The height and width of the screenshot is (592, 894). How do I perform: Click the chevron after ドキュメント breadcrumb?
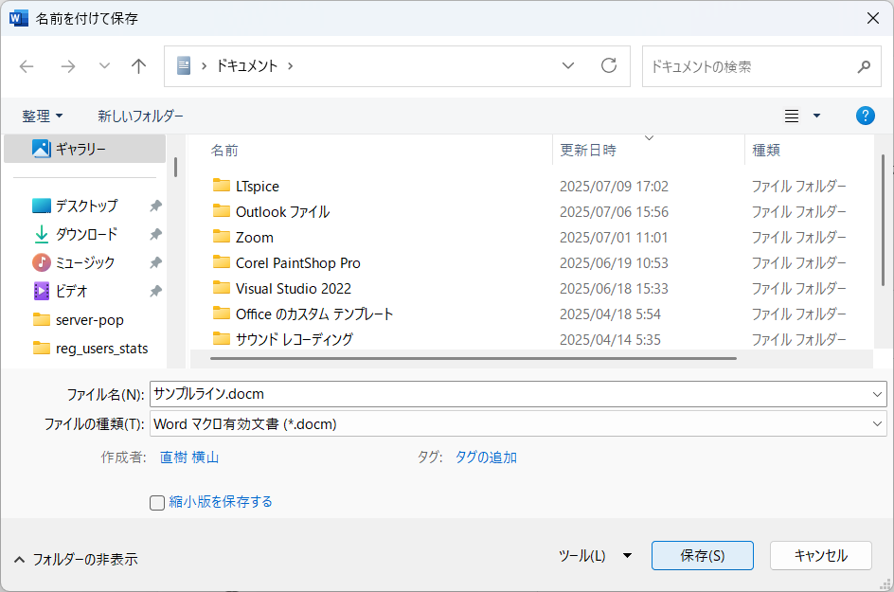click(290, 66)
